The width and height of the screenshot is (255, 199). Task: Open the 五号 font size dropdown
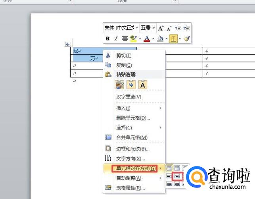[153, 28]
